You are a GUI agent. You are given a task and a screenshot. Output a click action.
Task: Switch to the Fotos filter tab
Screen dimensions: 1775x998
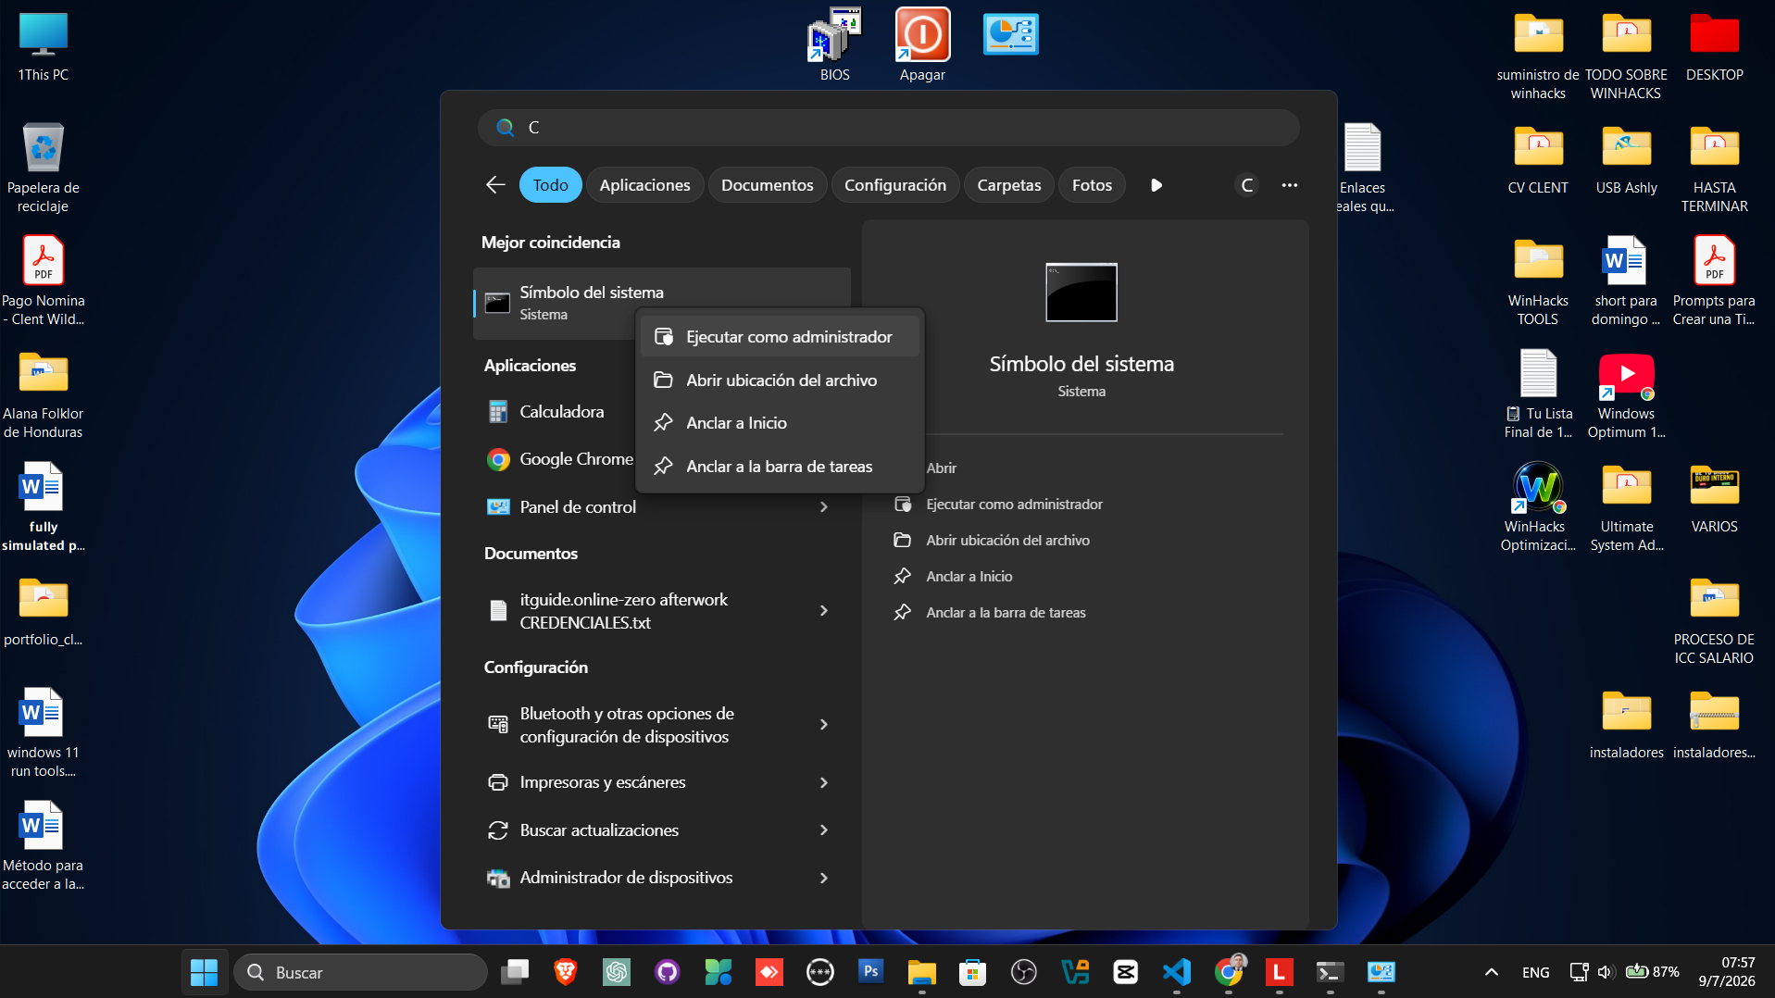pos(1092,185)
